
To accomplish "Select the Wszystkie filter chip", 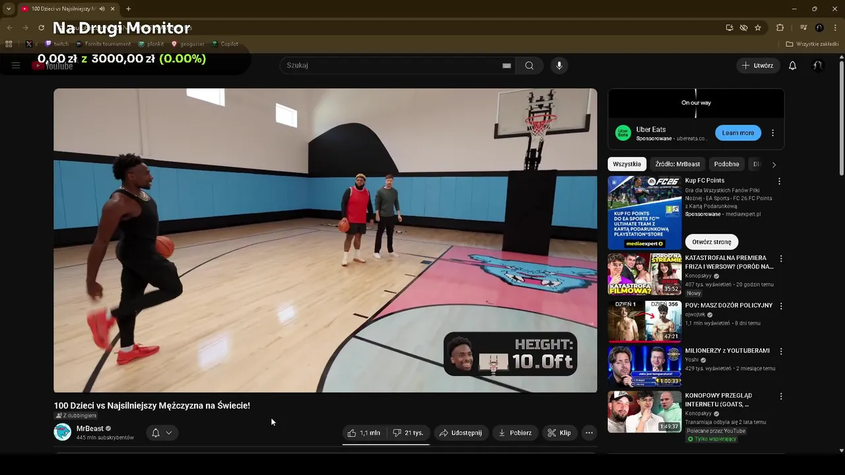I will coord(626,164).
